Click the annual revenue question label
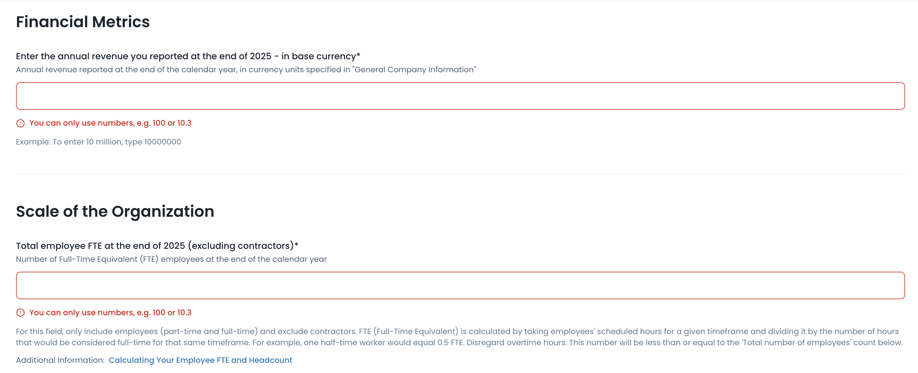Viewport: 918px width, 373px height. [x=185, y=56]
